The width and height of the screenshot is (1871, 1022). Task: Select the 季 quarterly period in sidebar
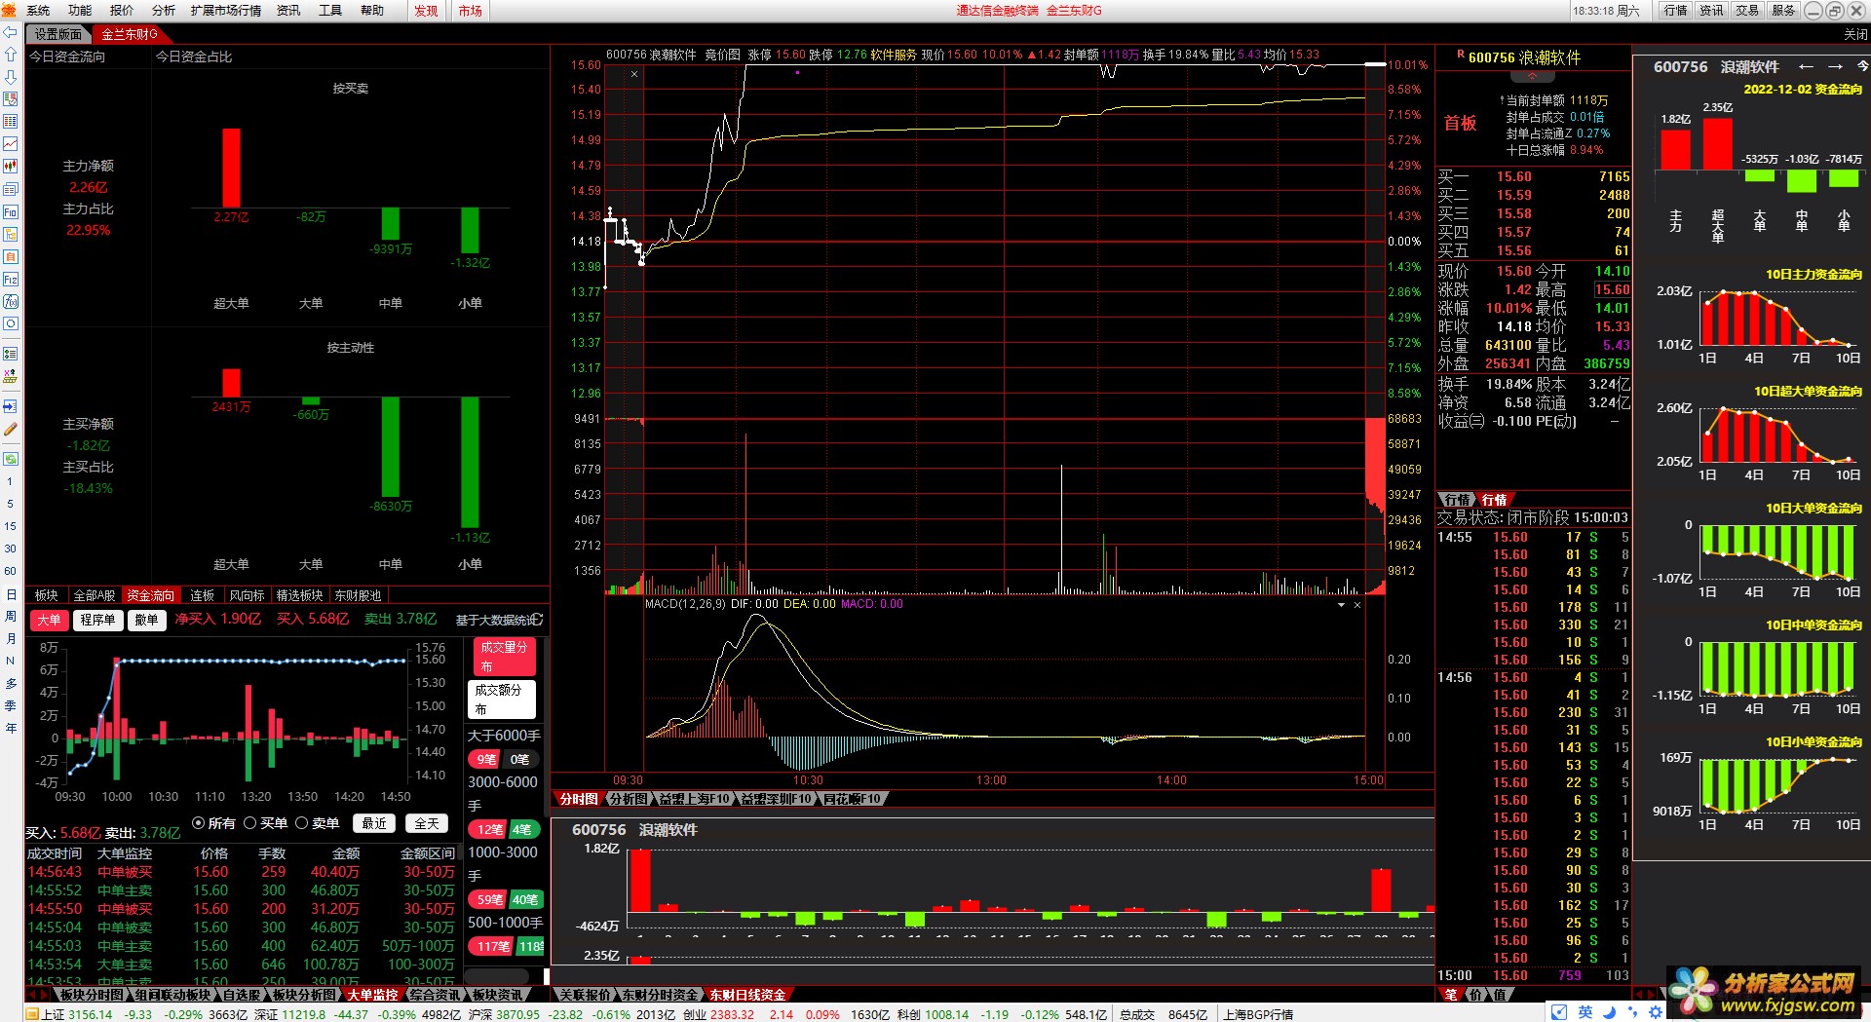tap(11, 705)
